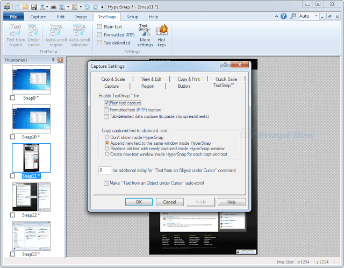Open the Button tab in Capture Settings

[x=184, y=86]
